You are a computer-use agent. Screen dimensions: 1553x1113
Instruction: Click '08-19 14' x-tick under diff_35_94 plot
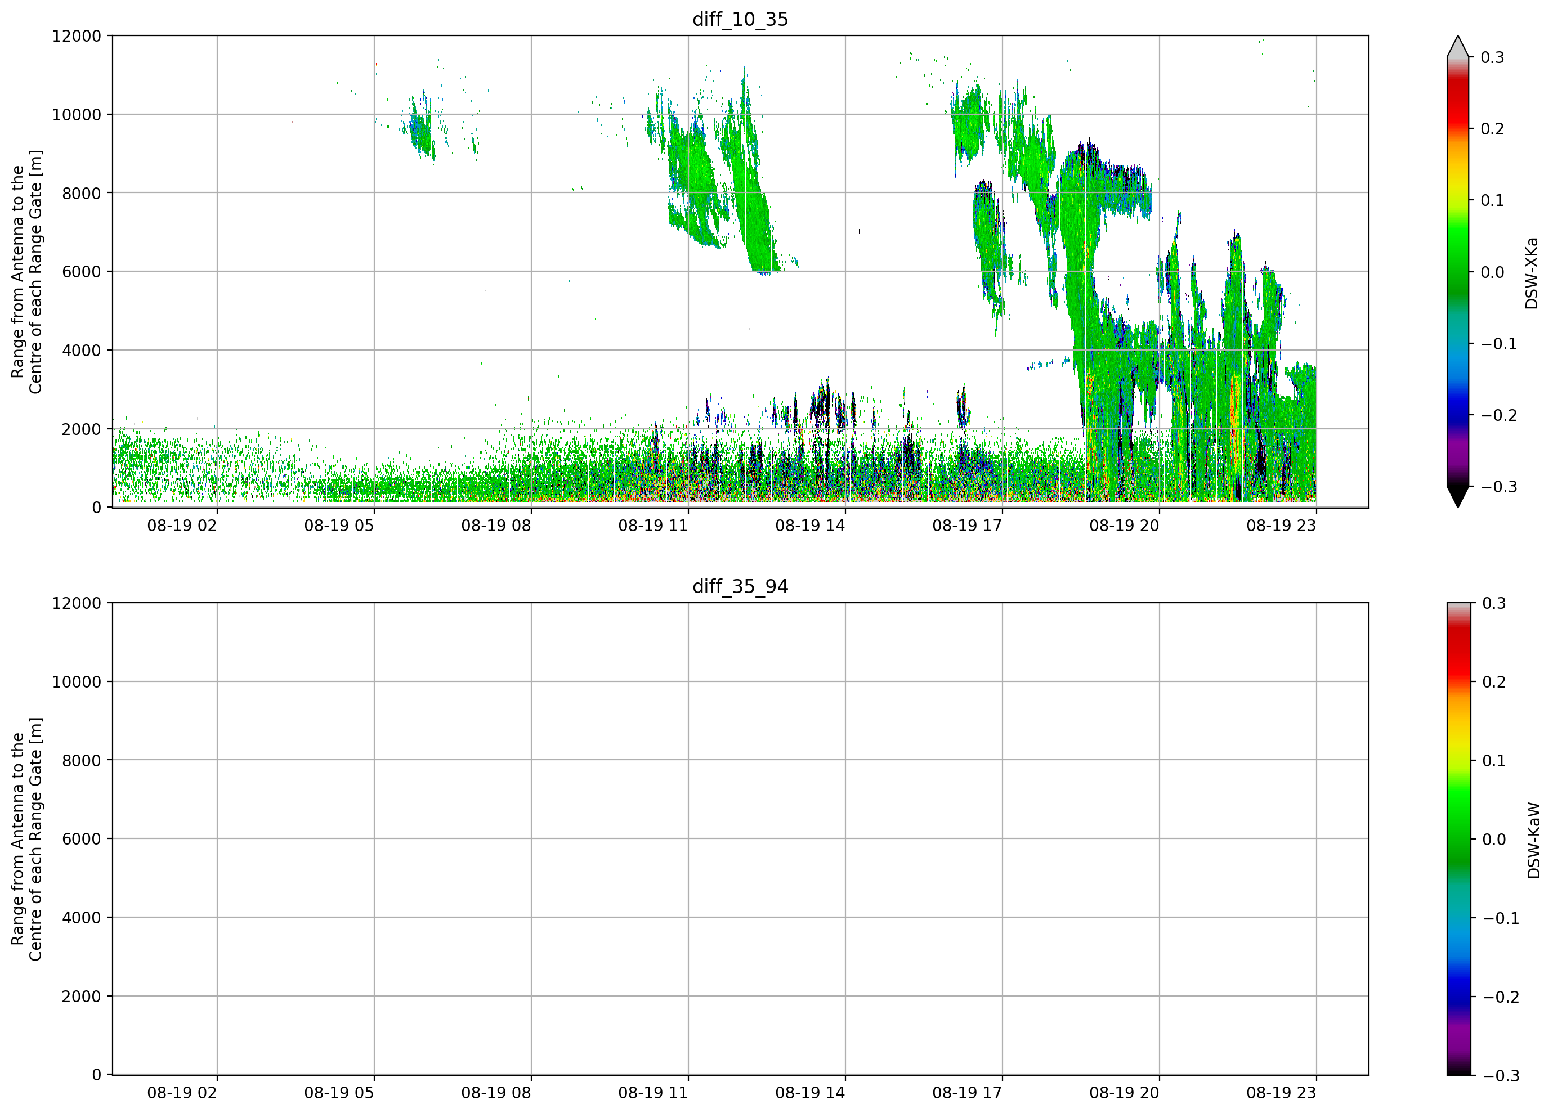click(x=810, y=1093)
